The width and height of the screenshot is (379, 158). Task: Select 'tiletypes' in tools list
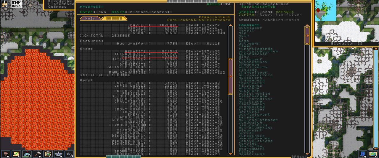pyautogui.click(x=250, y=86)
